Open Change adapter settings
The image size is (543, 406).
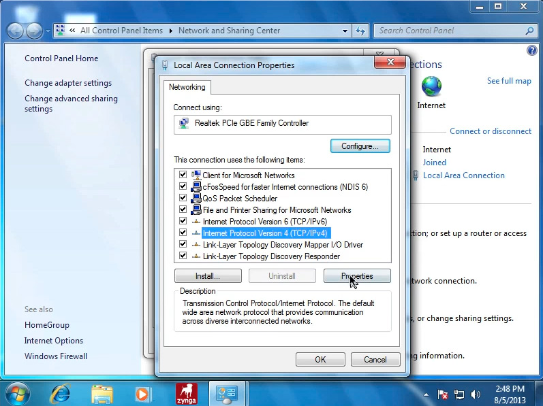click(68, 83)
